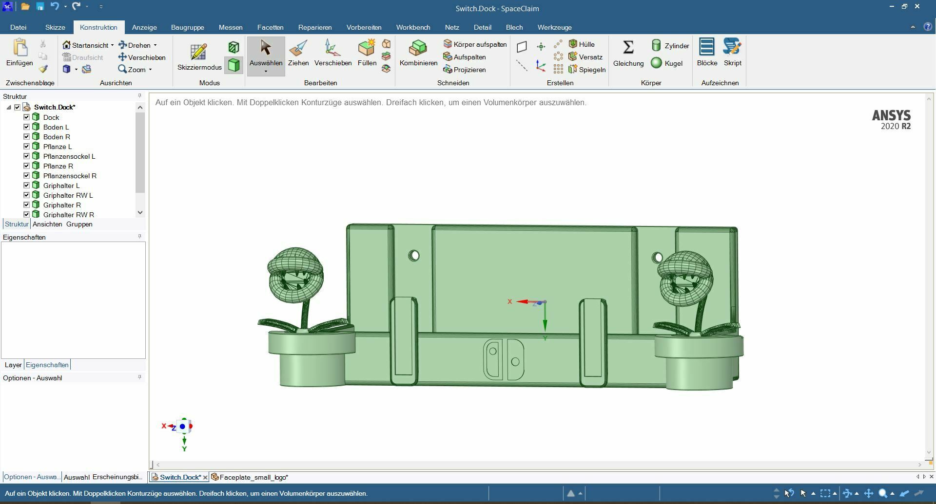The image size is (936, 504).
Task: Hide the Pflanze L body
Action: tap(27, 147)
